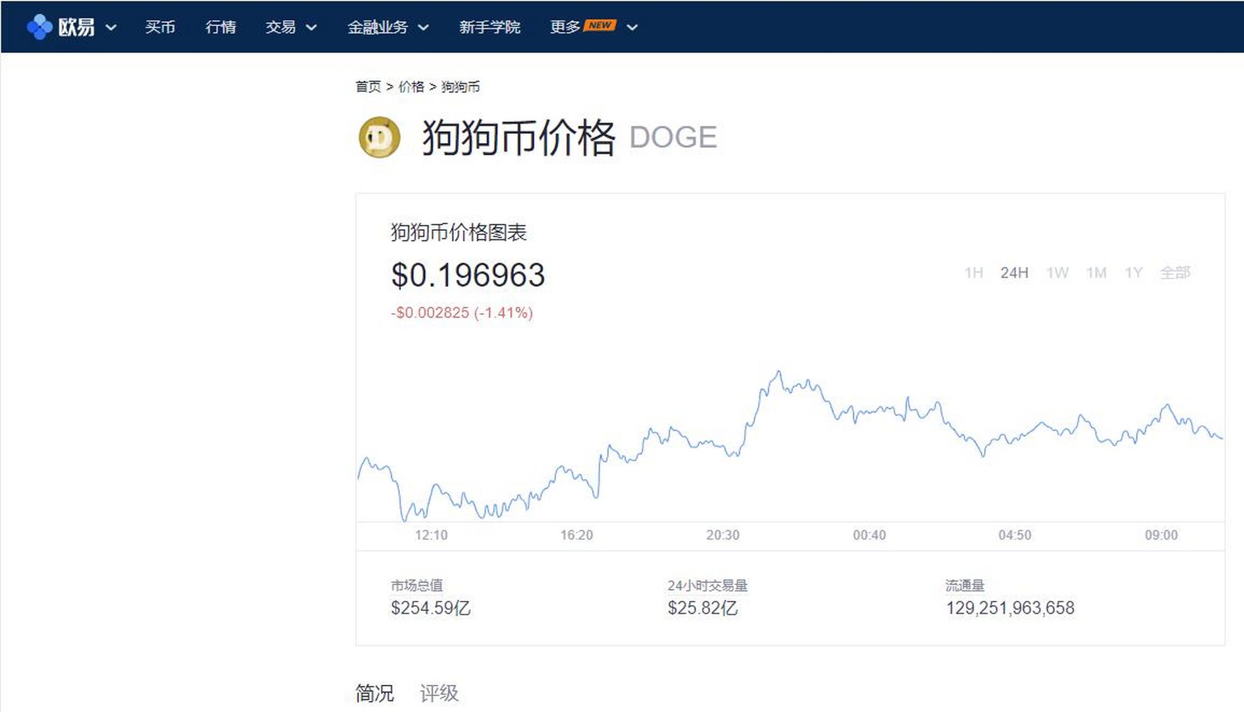Select the 简况 tab
Image resolution: width=1244 pixels, height=712 pixels.
[x=374, y=693]
